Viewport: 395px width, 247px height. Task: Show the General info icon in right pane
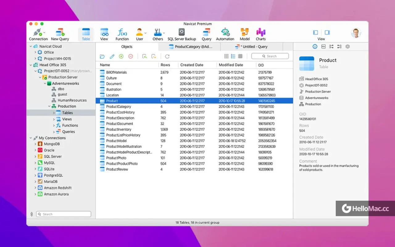click(315, 47)
